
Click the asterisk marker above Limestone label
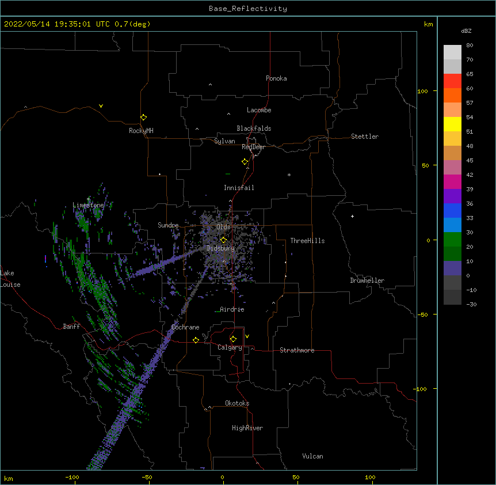pos(88,199)
